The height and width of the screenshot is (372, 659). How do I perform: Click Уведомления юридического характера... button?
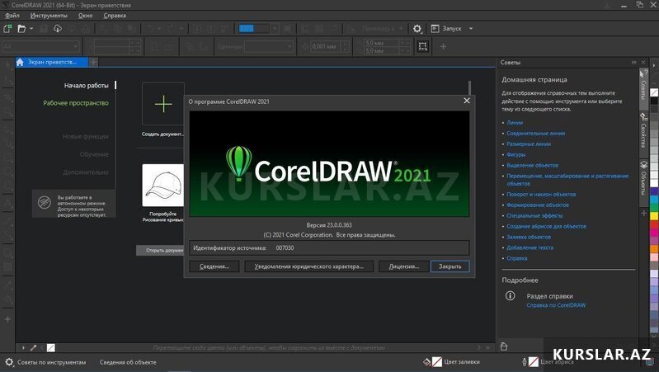click(x=309, y=266)
